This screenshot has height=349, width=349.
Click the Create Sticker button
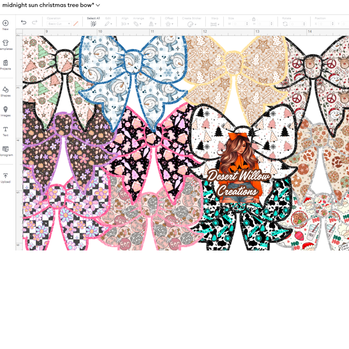tap(191, 24)
